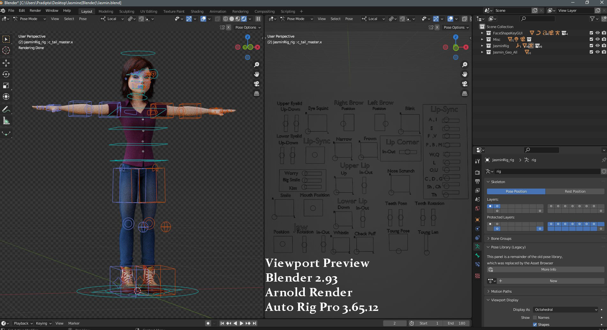Image resolution: width=607 pixels, height=330 pixels.
Task: Select the Scale tool in left toolbar
Action: tap(6, 85)
